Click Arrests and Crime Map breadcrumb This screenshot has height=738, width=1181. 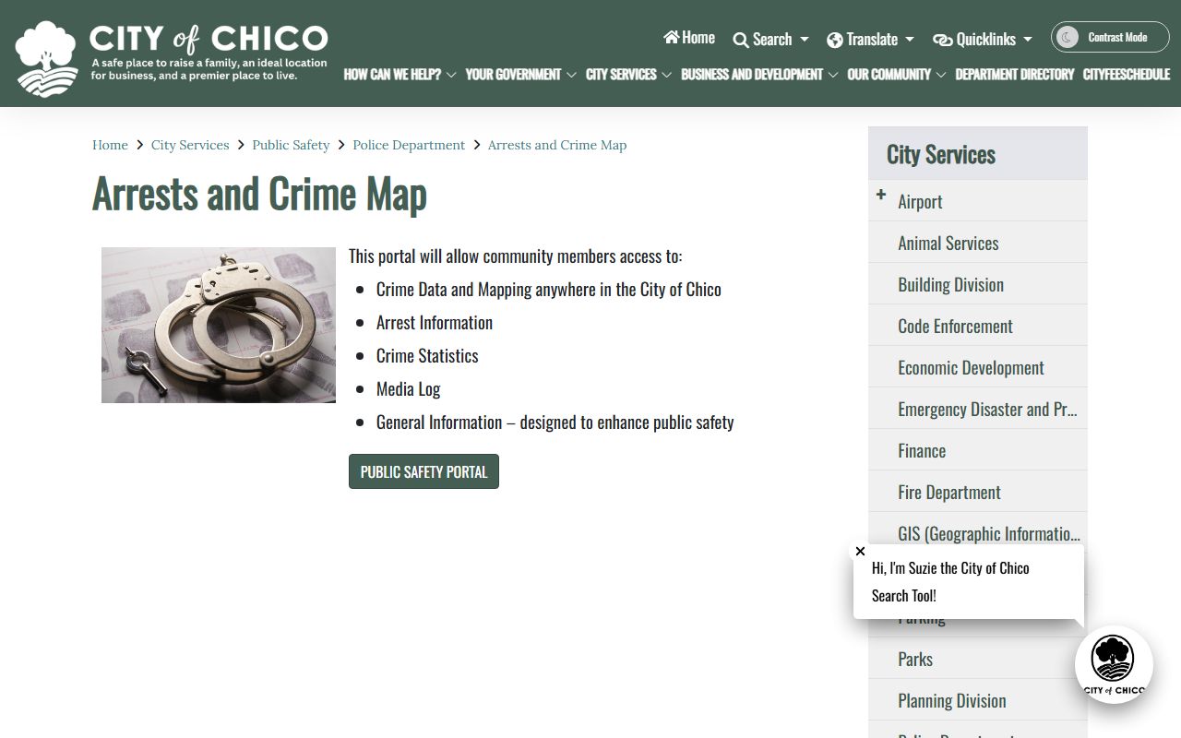557,145
